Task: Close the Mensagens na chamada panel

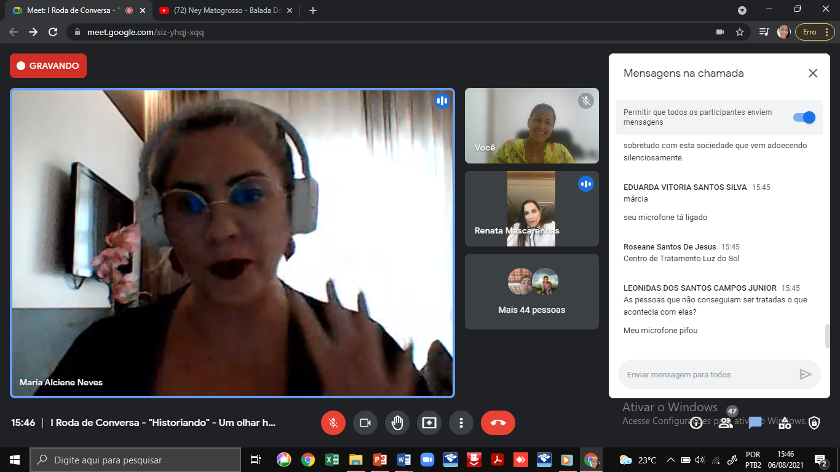Action: coord(813,73)
